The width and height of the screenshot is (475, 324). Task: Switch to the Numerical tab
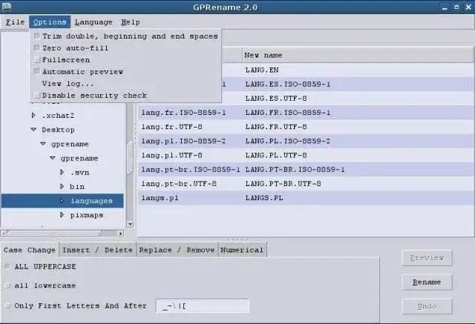pyautogui.click(x=242, y=250)
